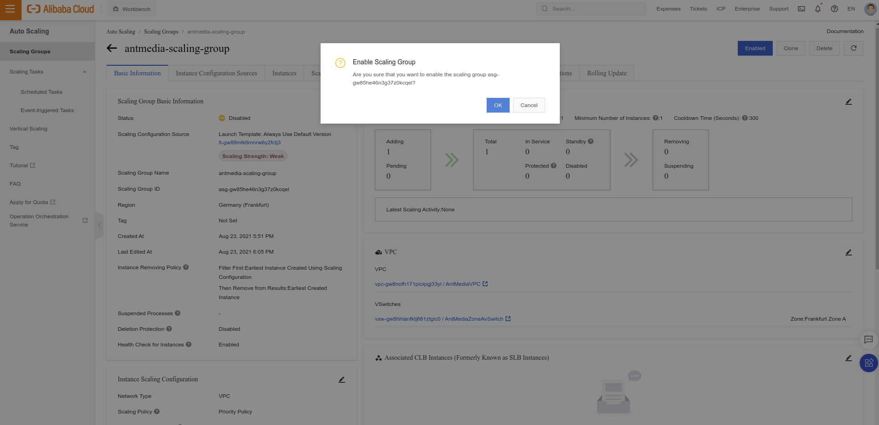Open the feedback chat floating icon

click(x=868, y=340)
